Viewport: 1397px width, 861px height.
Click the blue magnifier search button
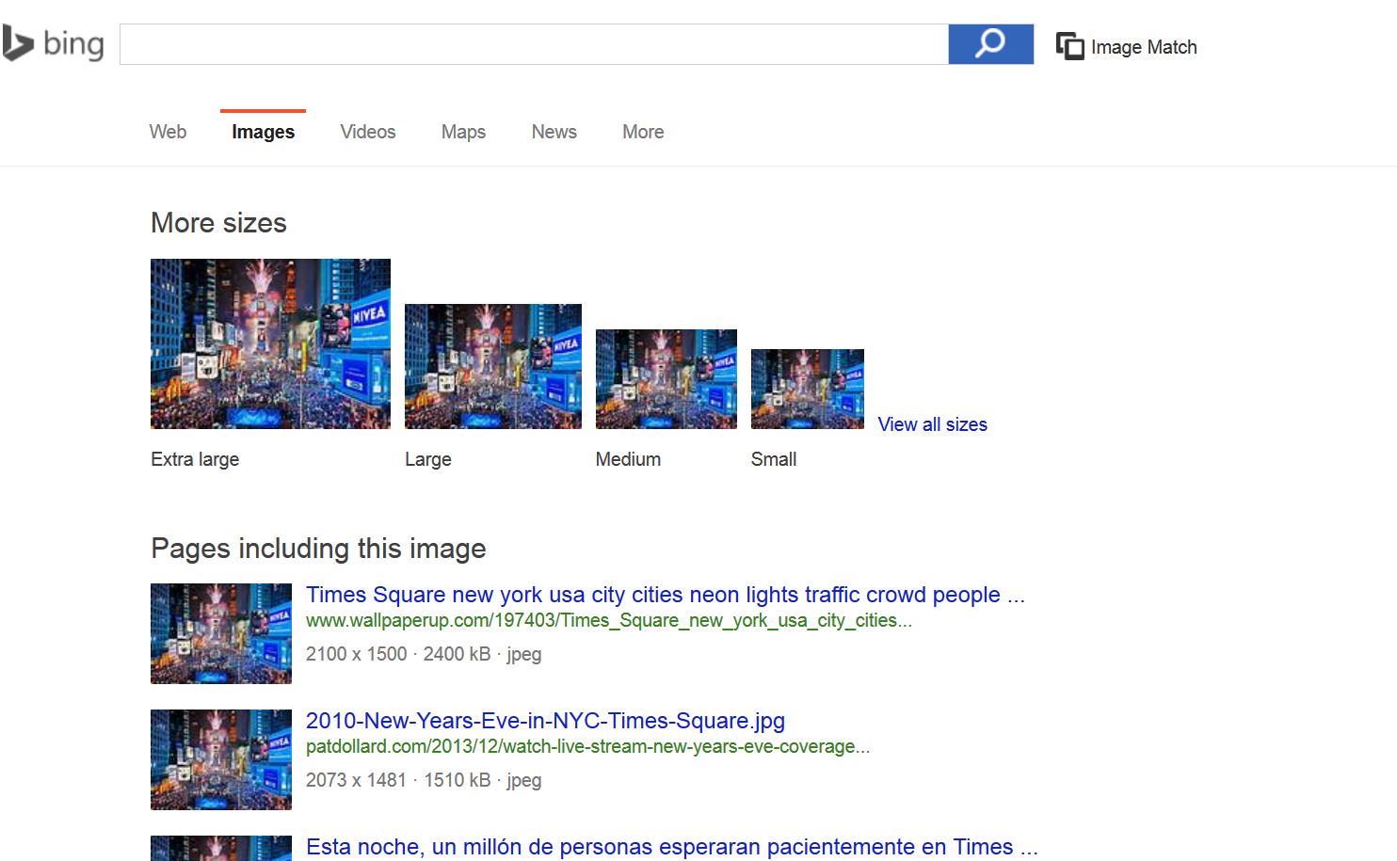pos(990,44)
